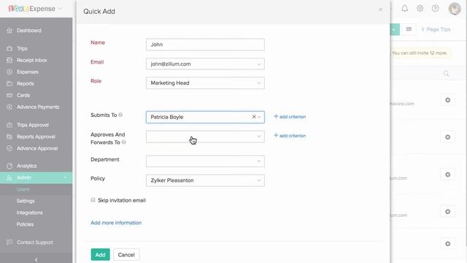Open the Policy dropdown Zylker Pleasanton
The image size is (467, 263).
coord(205,180)
